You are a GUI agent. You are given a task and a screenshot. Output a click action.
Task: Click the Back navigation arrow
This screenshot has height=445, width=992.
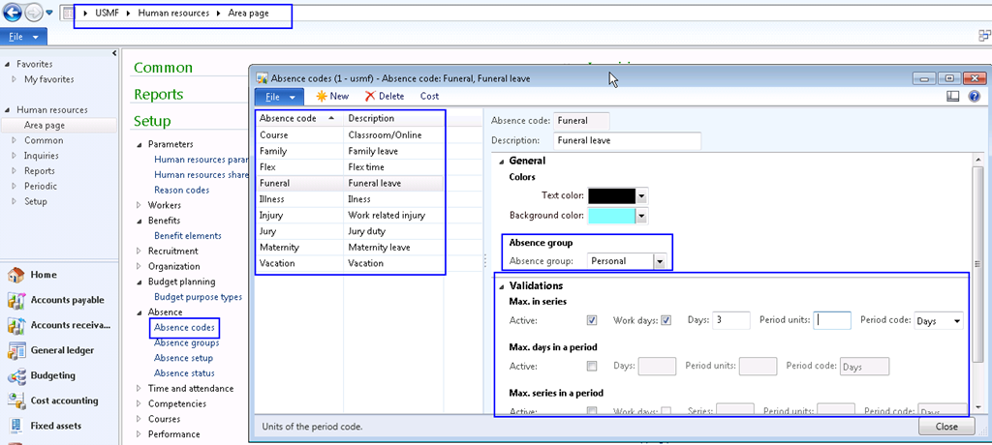pos(14,14)
